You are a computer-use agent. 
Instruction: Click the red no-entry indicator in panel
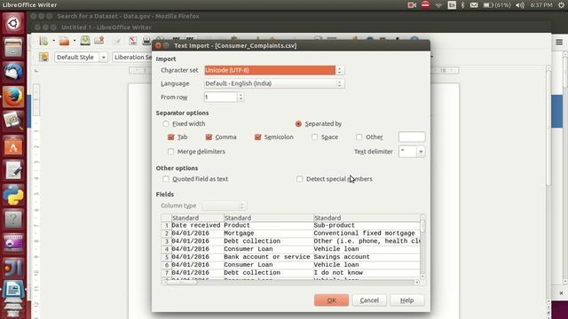pyautogui.click(x=425, y=4)
